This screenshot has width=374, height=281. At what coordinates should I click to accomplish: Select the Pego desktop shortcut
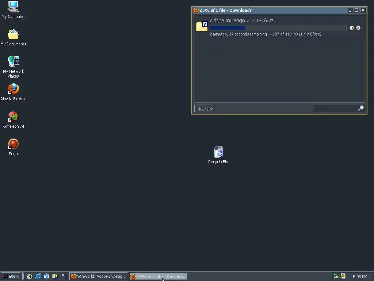(13, 147)
